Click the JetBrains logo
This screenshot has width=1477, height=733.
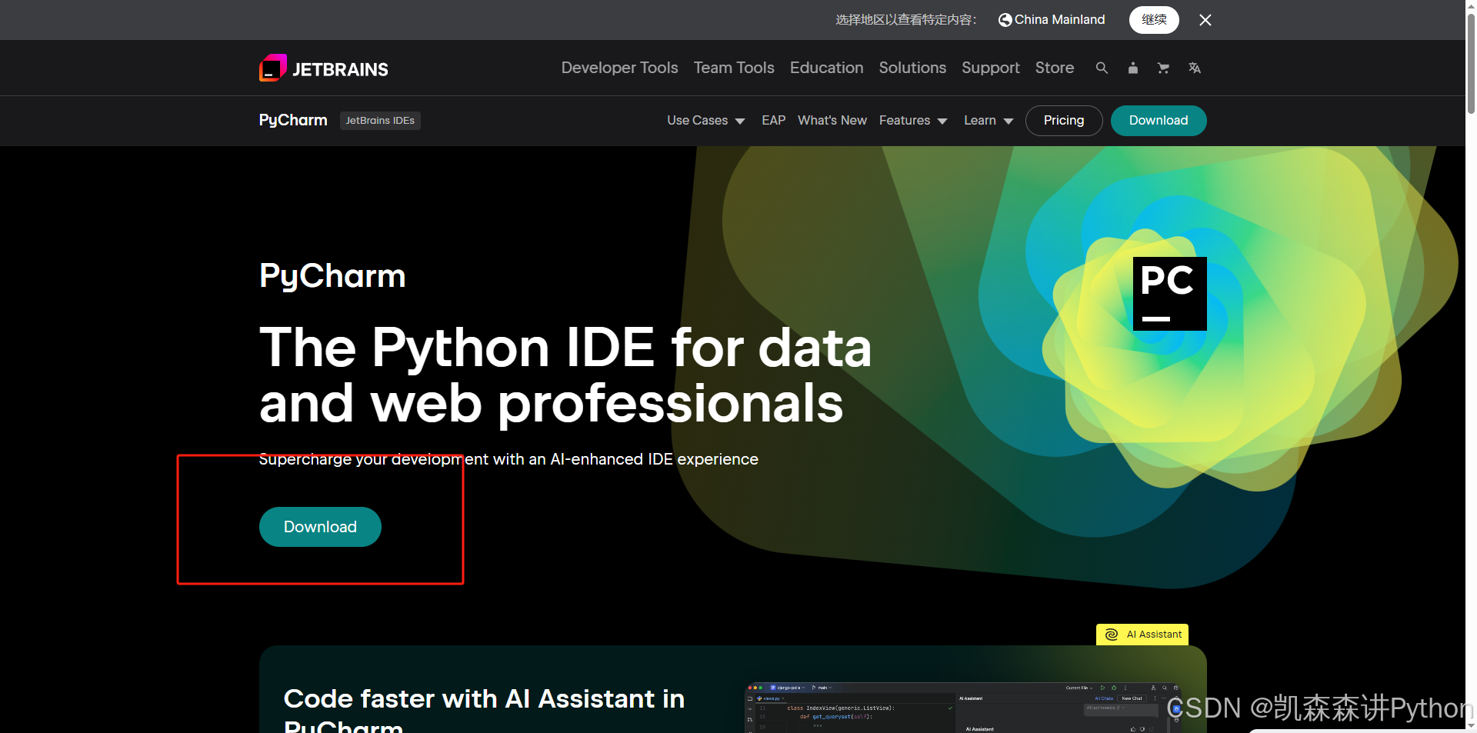click(324, 68)
